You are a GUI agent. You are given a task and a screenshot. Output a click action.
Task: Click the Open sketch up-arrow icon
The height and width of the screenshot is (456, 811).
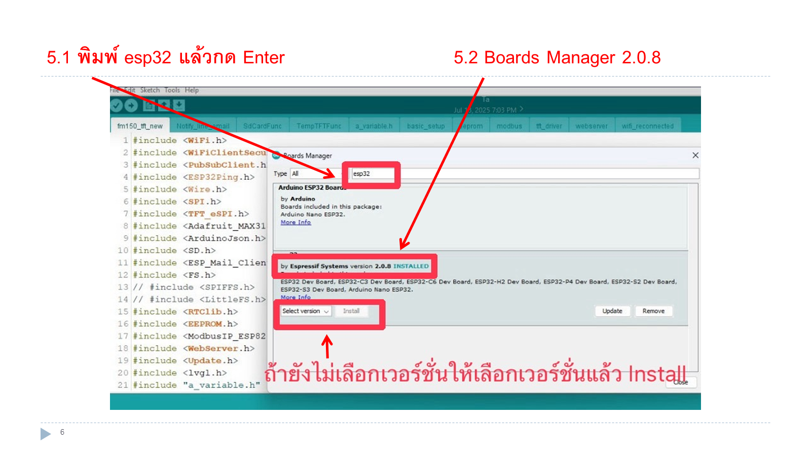tap(164, 105)
